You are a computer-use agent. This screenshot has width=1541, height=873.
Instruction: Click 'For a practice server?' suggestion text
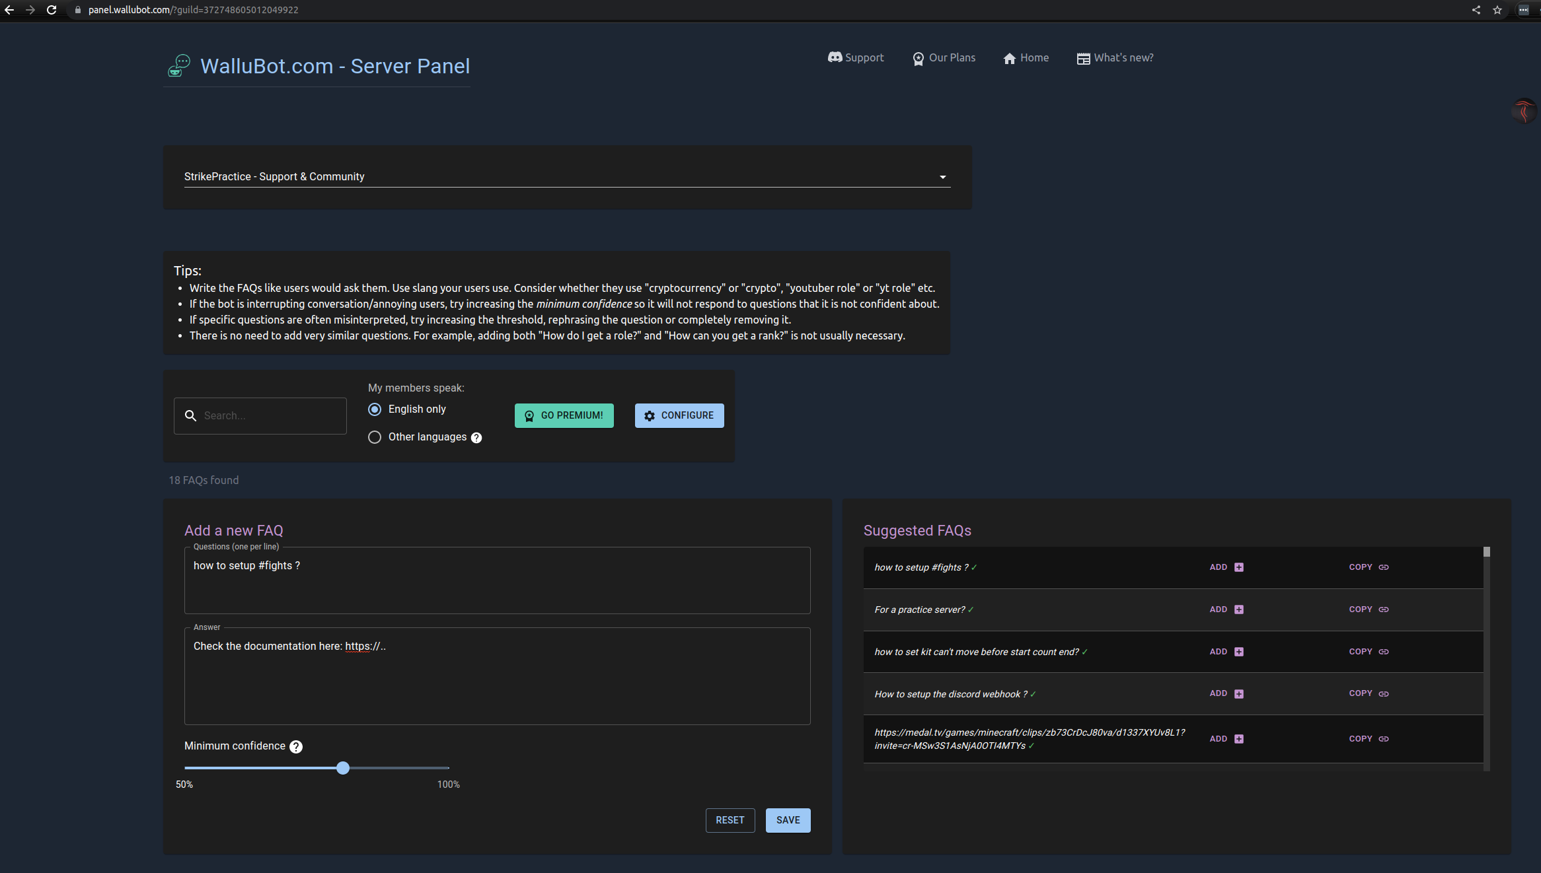919,610
